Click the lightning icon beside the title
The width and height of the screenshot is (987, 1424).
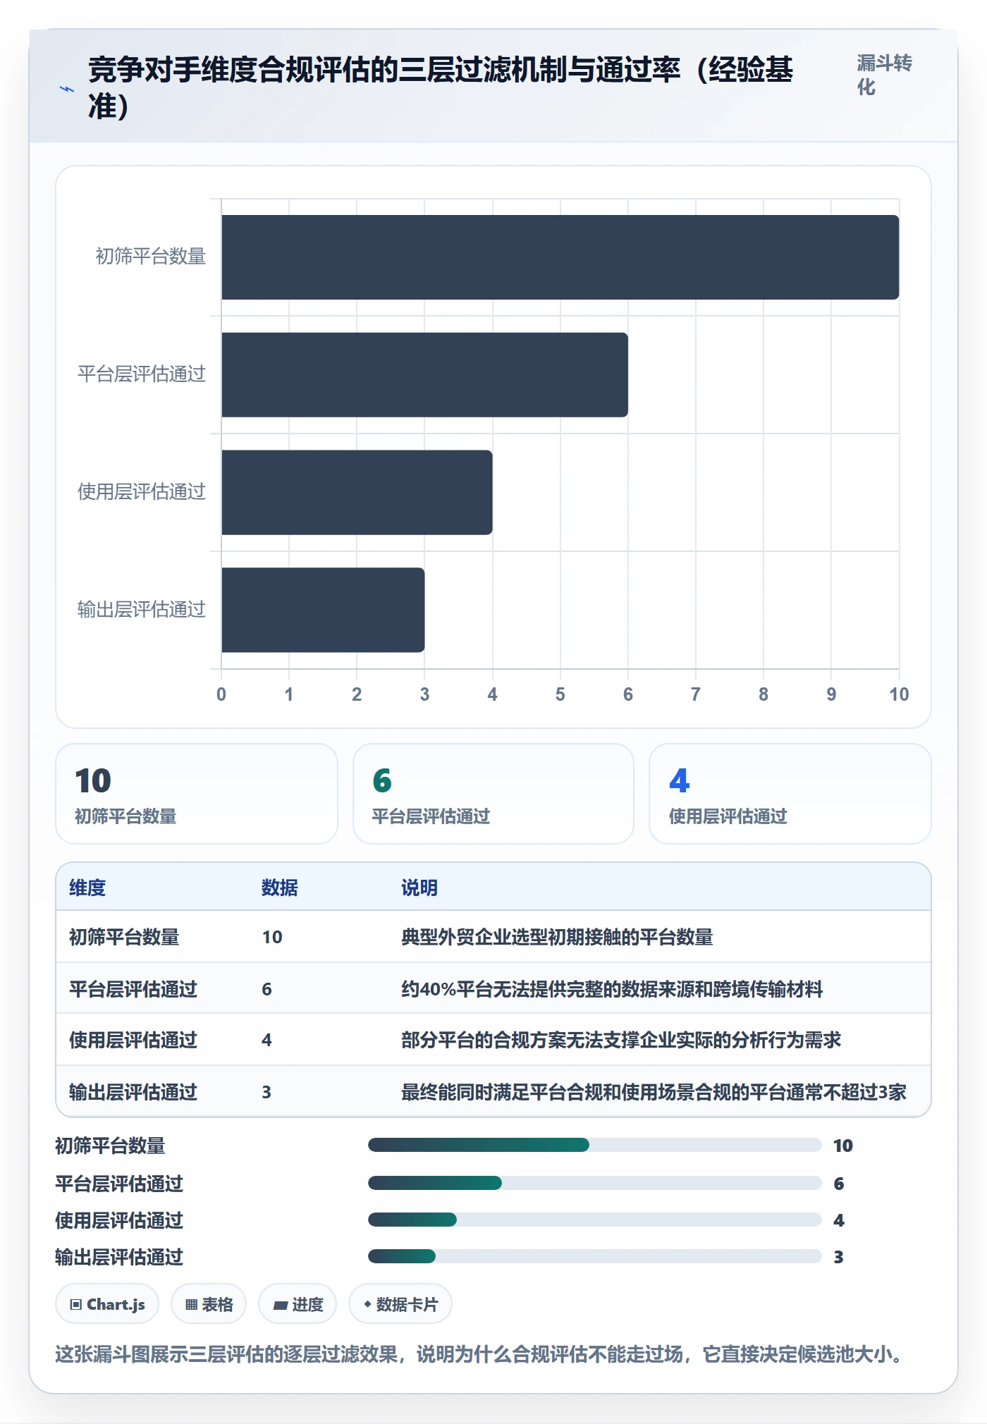(67, 89)
